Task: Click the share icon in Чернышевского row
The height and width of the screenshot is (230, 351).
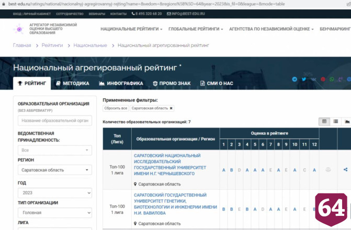Action: click(x=345, y=169)
